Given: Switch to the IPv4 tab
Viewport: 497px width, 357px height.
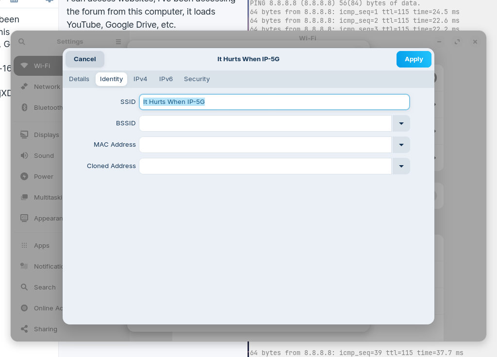Looking at the screenshot, I should 140,79.
